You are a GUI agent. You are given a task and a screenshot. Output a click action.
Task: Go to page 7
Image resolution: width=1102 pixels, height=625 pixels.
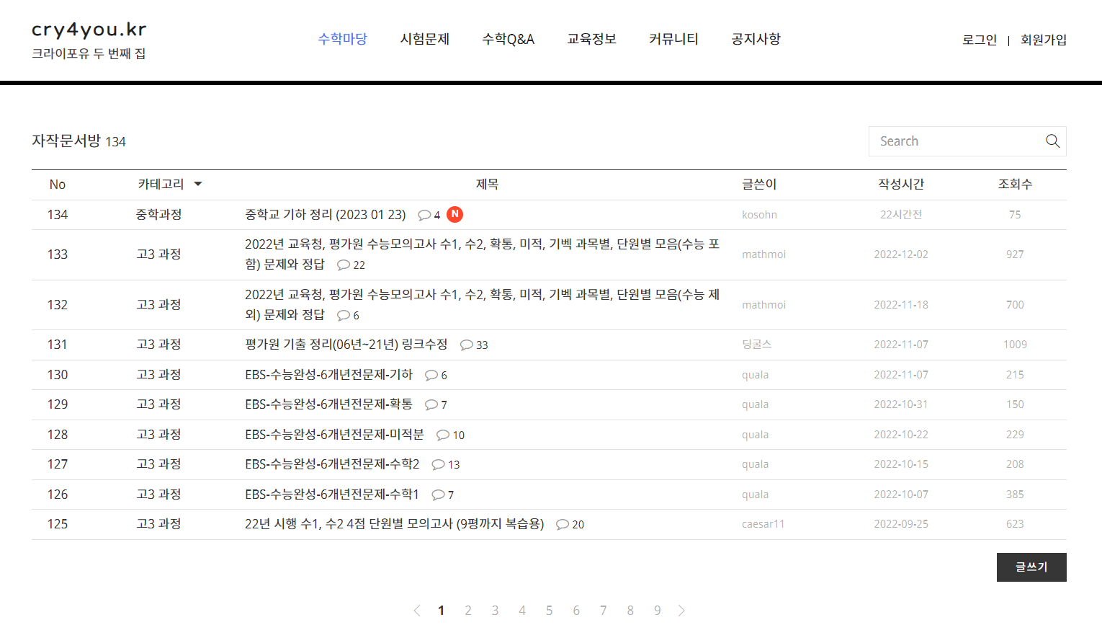pos(604,611)
